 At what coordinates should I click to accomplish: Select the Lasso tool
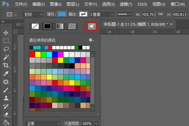click(6, 49)
